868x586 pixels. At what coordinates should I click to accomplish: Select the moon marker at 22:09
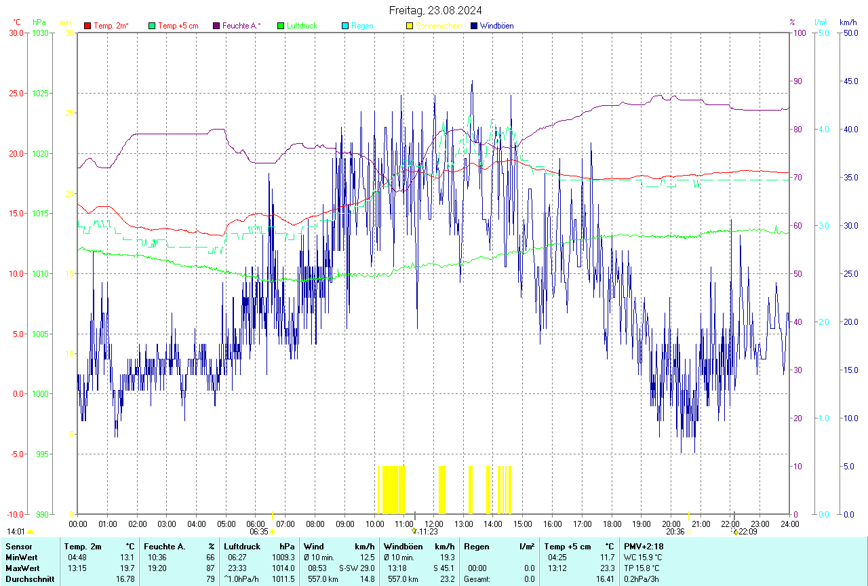(735, 532)
